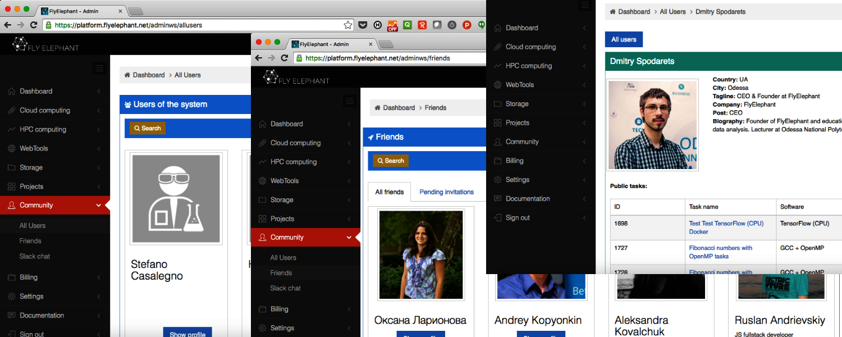The height and width of the screenshot is (337, 842).
Task: Select FlyElephant - Admin tab of Friends browser window
Action: pyautogui.click(x=333, y=44)
